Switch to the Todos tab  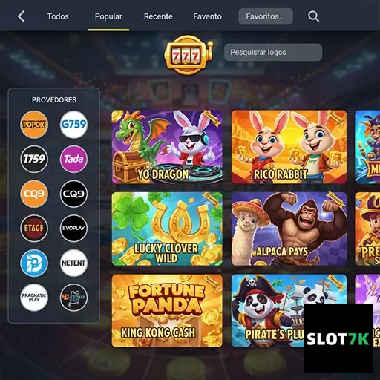tap(58, 16)
